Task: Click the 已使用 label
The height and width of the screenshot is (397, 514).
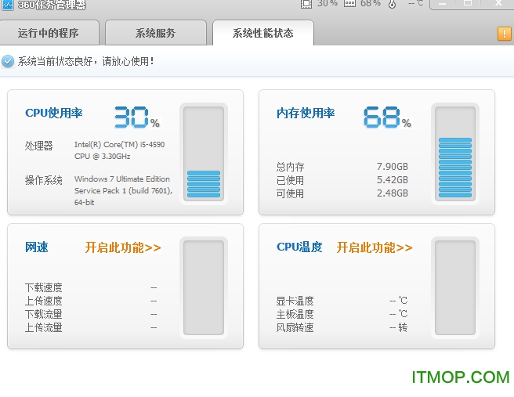Action: (291, 180)
